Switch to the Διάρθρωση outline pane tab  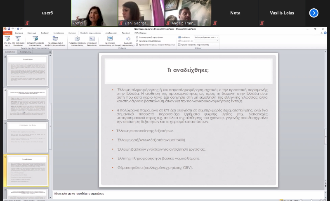click(25, 52)
